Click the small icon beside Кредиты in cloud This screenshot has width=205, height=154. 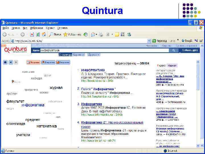pos(13,82)
